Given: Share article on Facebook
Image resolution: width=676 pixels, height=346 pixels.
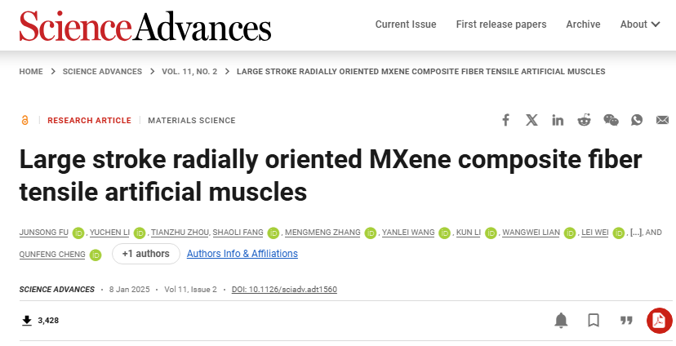Looking at the screenshot, I should pyautogui.click(x=505, y=120).
